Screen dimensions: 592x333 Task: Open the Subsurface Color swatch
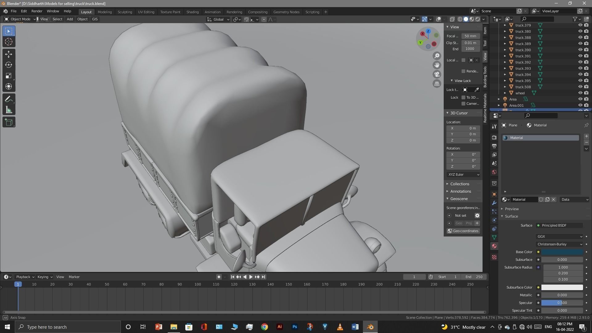(x=562, y=287)
